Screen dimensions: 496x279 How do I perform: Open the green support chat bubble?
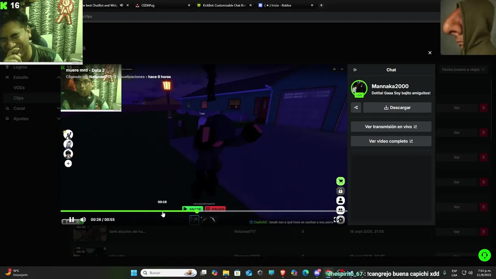[484, 255]
